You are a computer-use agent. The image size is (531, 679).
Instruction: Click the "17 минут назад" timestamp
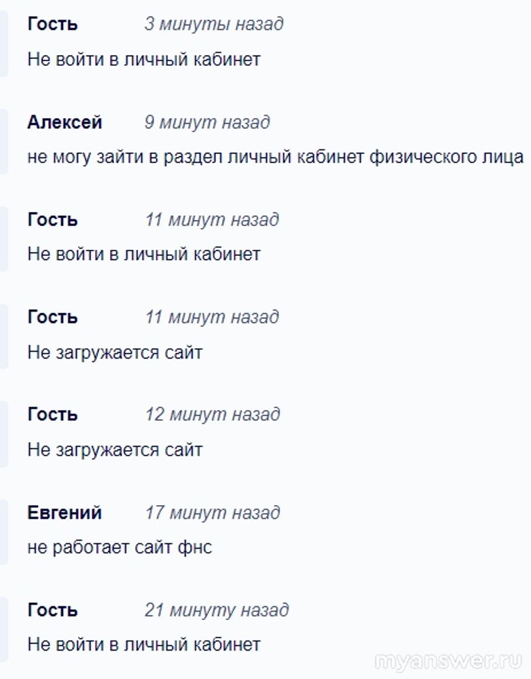(x=212, y=512)
